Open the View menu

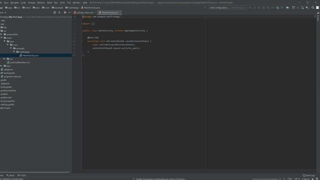pyautogui.click(x=6, y=2)
